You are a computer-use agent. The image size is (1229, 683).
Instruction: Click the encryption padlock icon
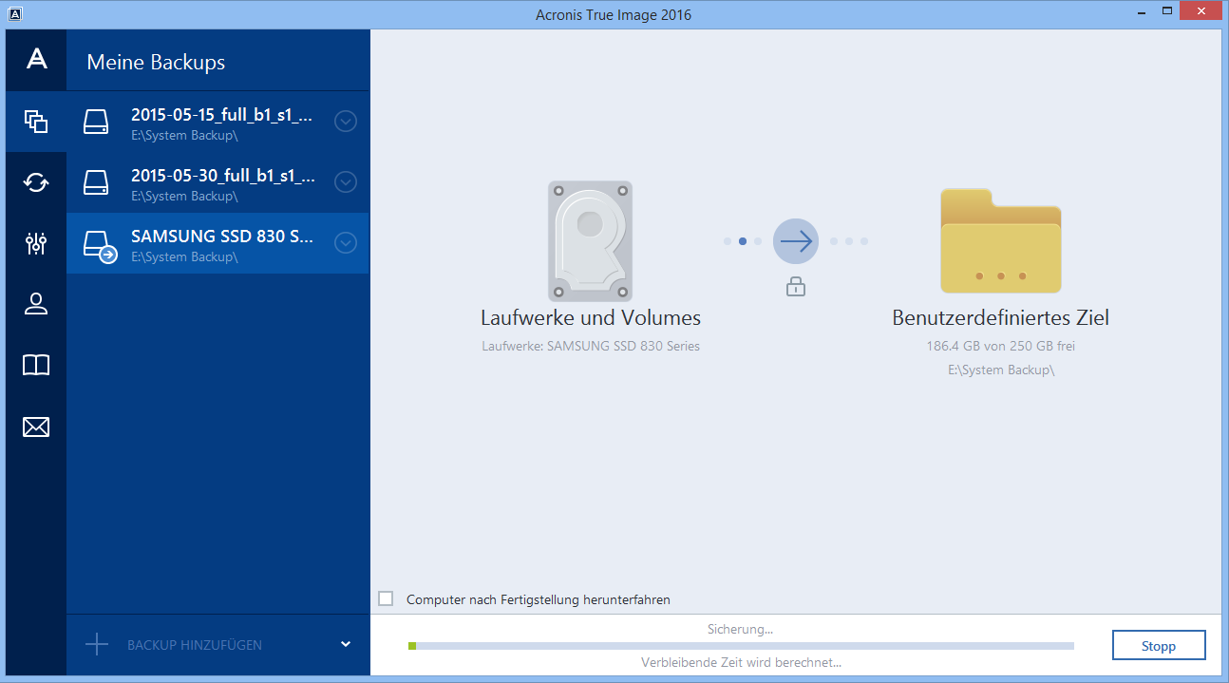pyautogui.click(x=796, y=286)
